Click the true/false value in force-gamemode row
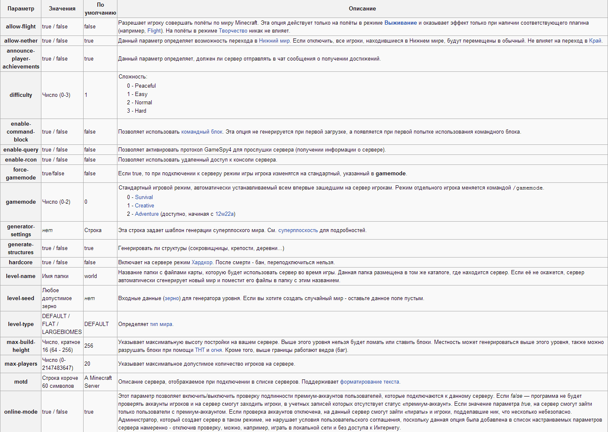Screen dimensions: 608x432 click(x=53, y=174)
